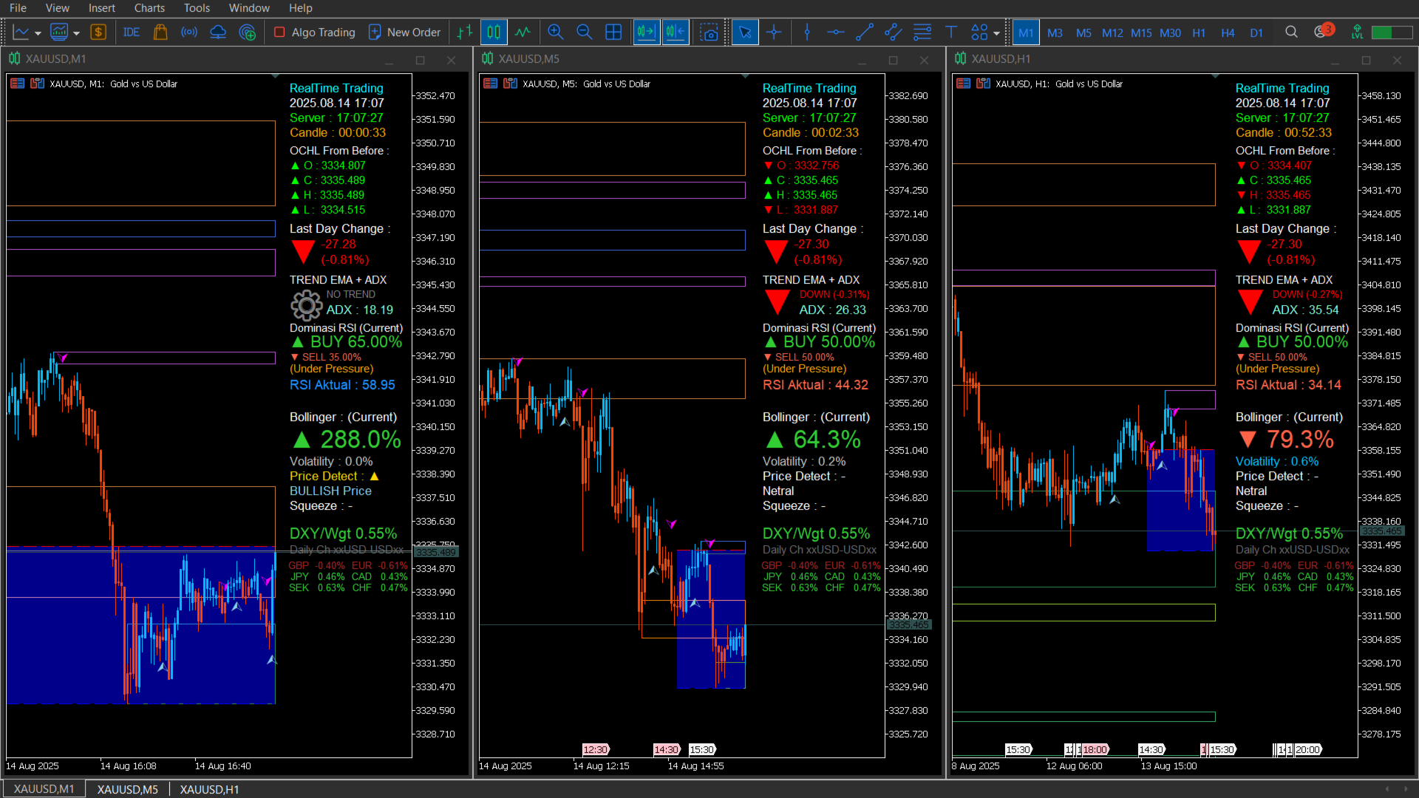
Task: Expand the shapes dropdown arrow
Action: (x=996, y=33)
